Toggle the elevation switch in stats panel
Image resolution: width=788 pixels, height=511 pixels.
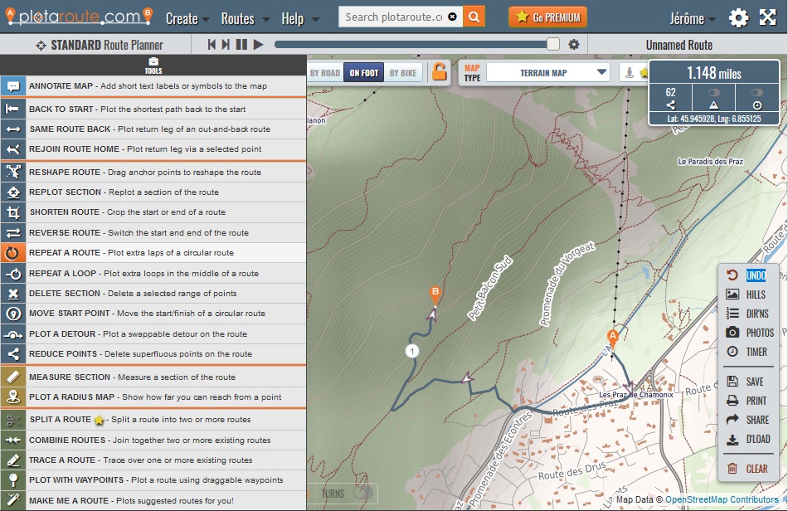click(x=713, y=93)
